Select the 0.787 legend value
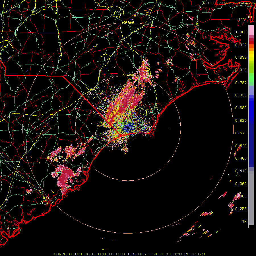This screenshot has height=256, width=256. click(241, 82)
